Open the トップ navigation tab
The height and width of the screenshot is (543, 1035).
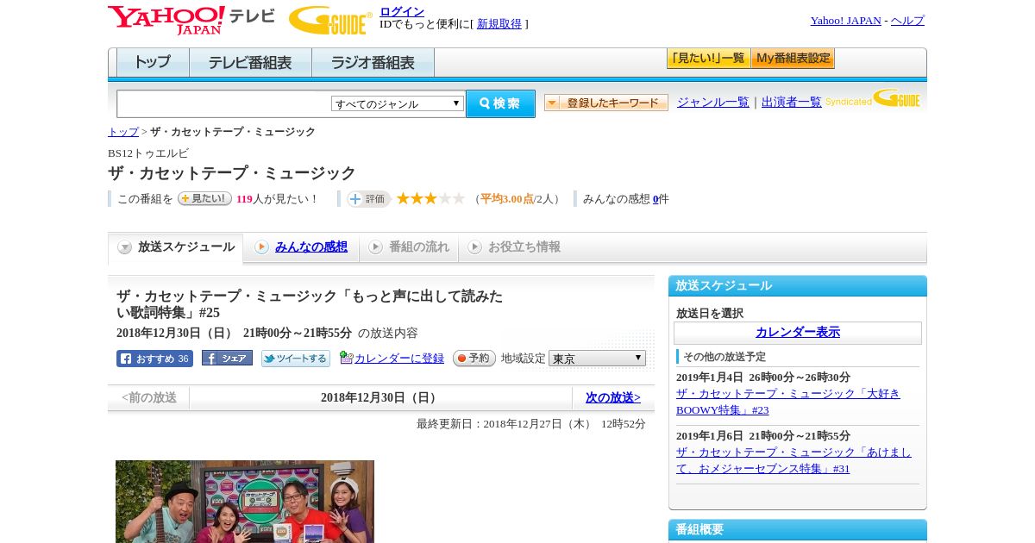[153, 63]
